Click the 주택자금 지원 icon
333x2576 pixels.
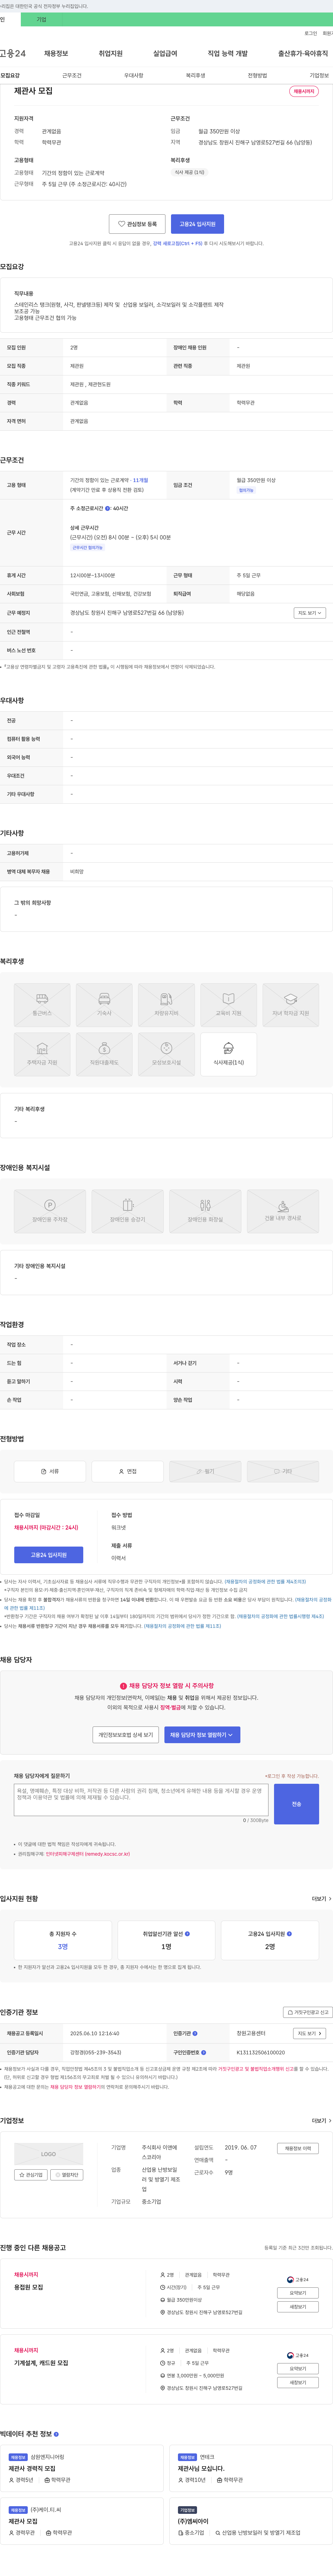[42, 1054]
